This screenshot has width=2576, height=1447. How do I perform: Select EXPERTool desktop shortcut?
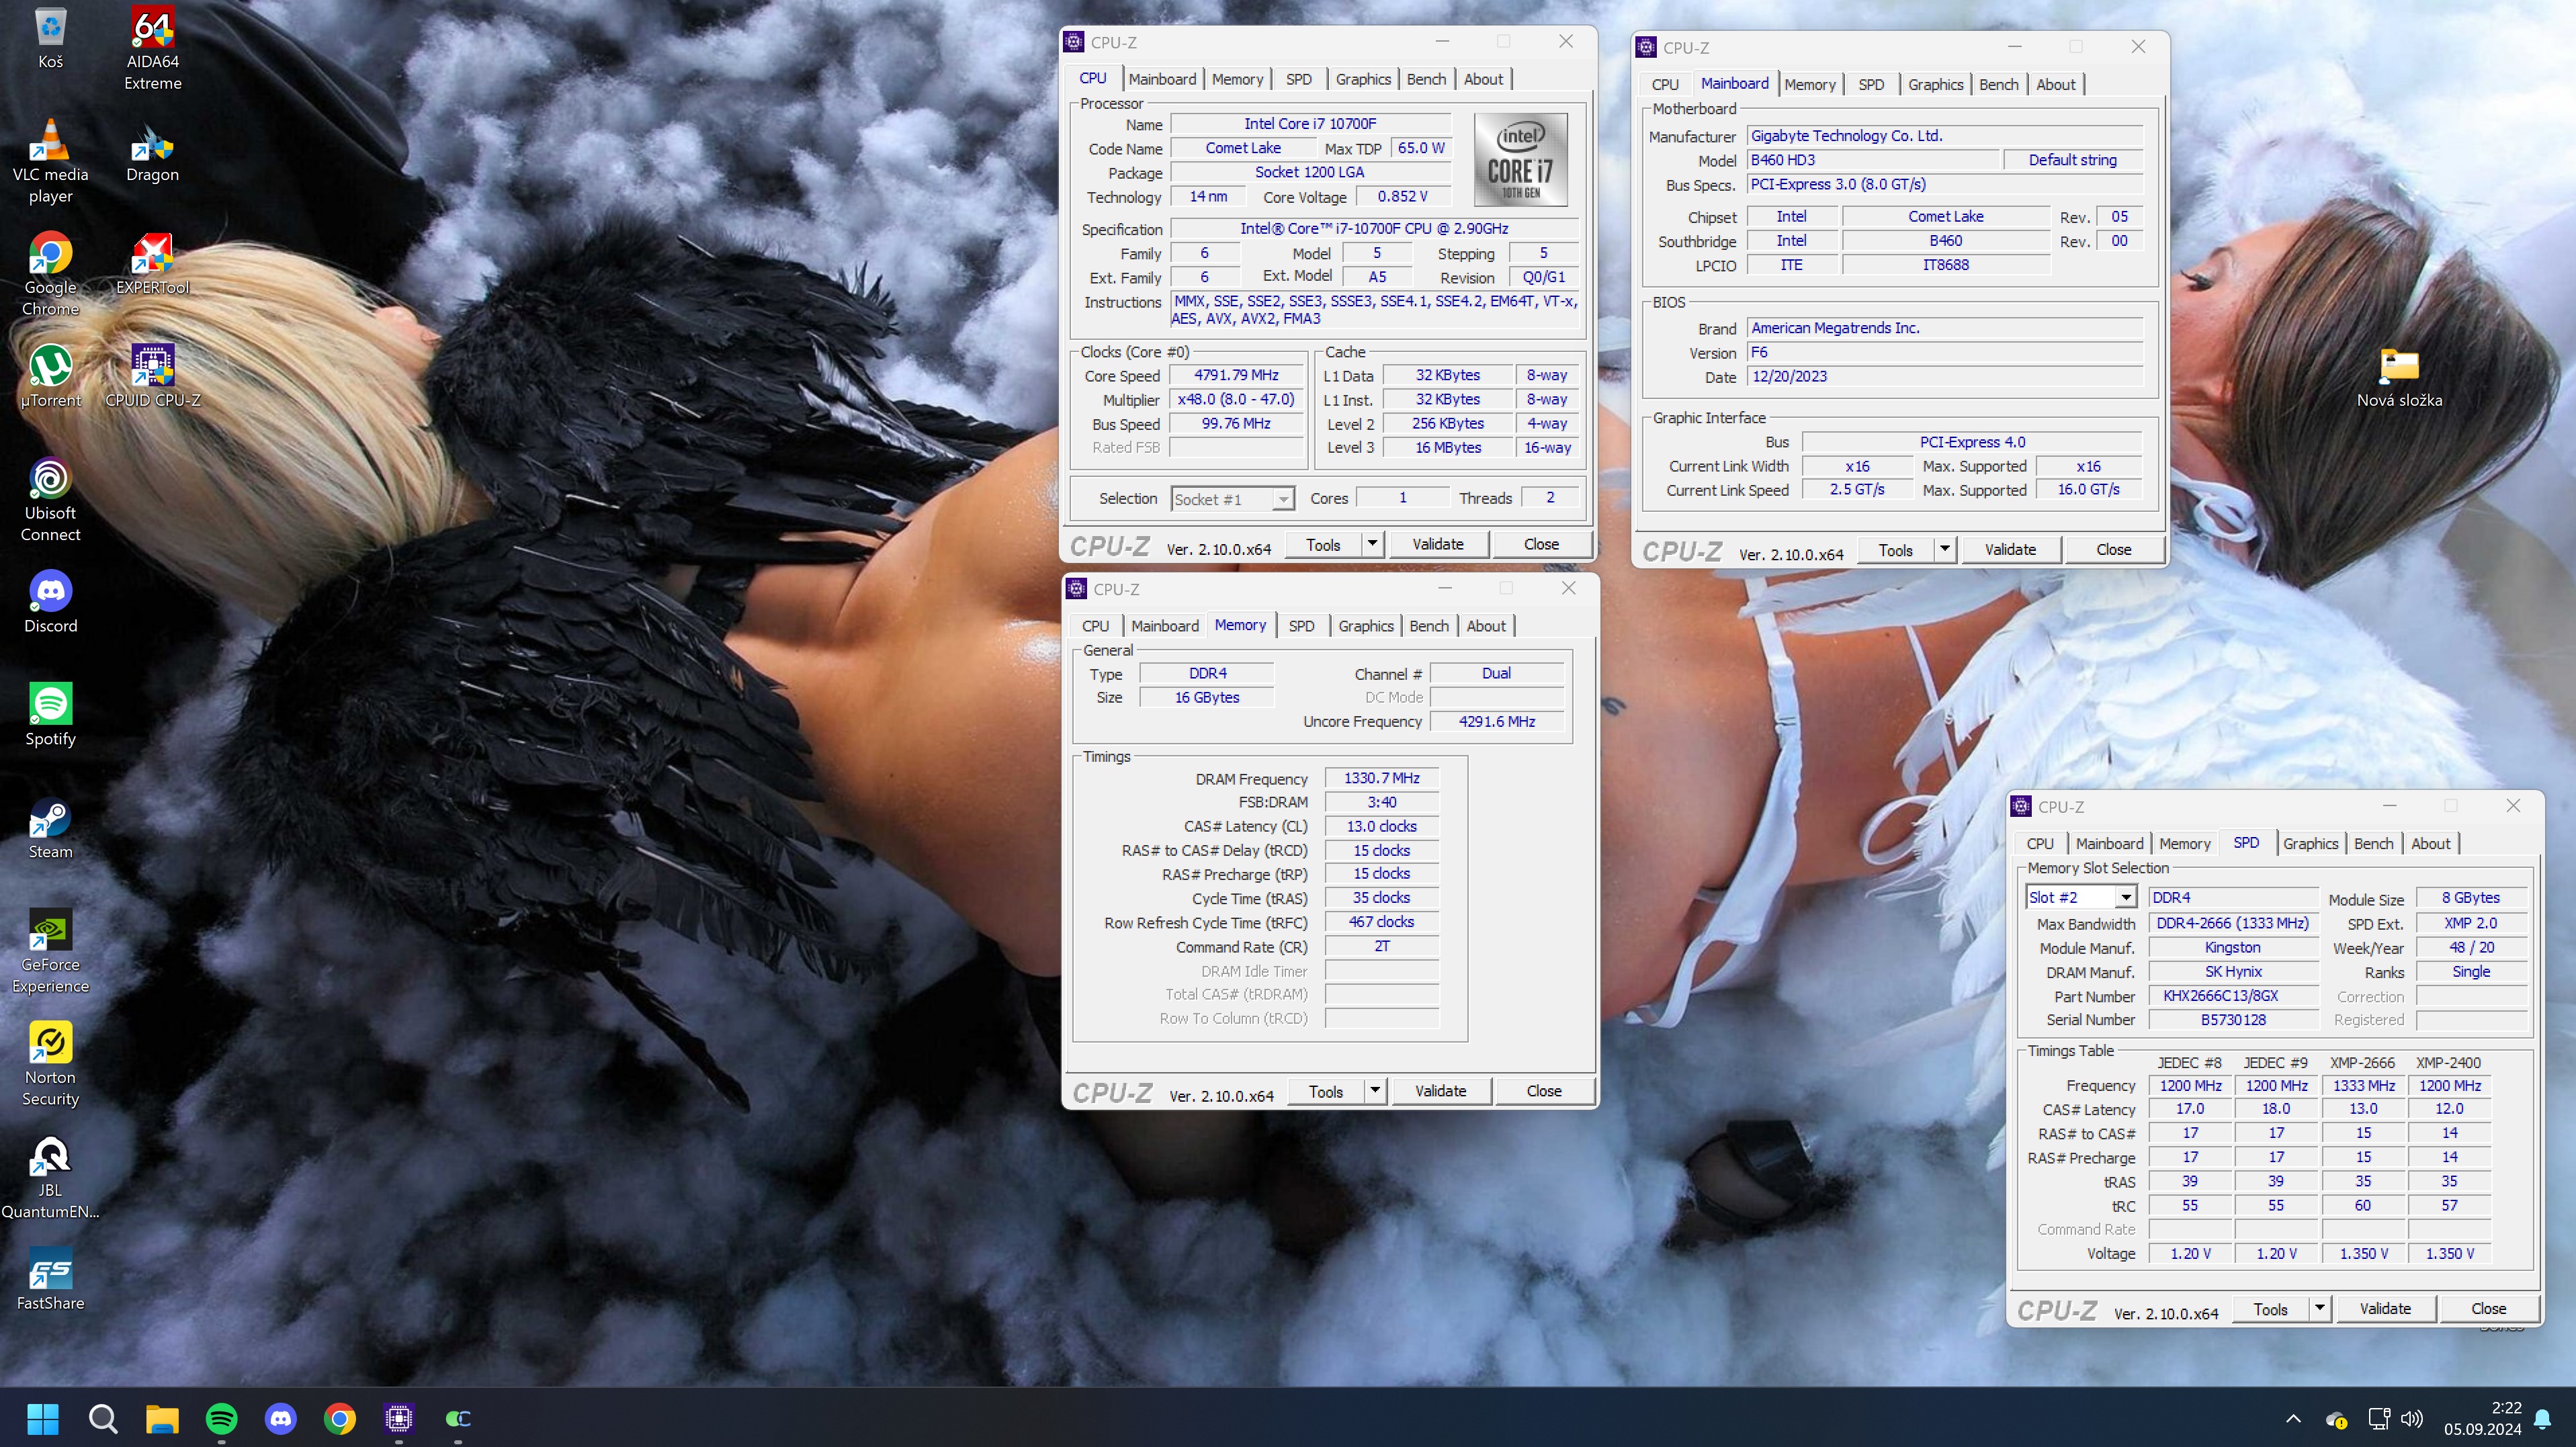(152, 263)
